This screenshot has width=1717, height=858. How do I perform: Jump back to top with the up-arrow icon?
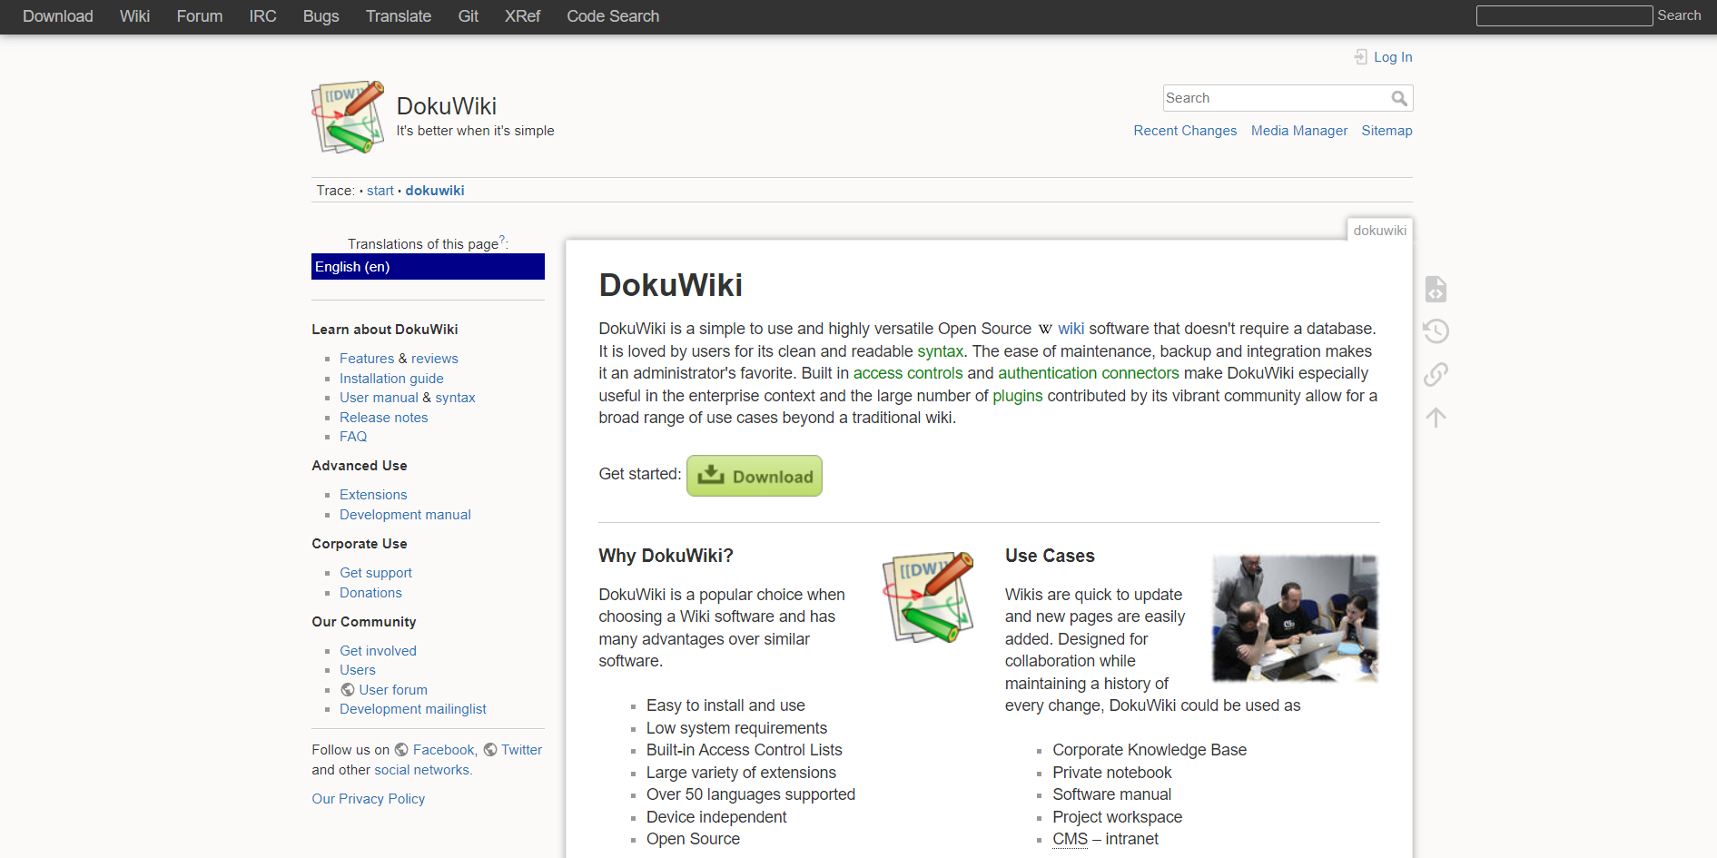coord(1436,418)
